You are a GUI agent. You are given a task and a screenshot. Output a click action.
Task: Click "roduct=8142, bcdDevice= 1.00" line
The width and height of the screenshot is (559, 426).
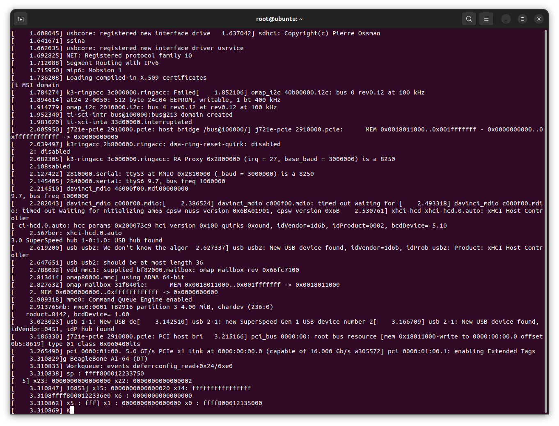coord(70,314)
